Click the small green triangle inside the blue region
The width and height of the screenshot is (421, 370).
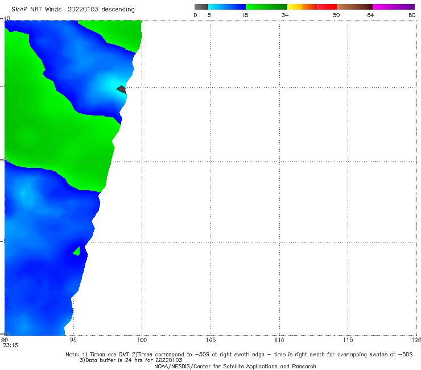coord(77,251)
